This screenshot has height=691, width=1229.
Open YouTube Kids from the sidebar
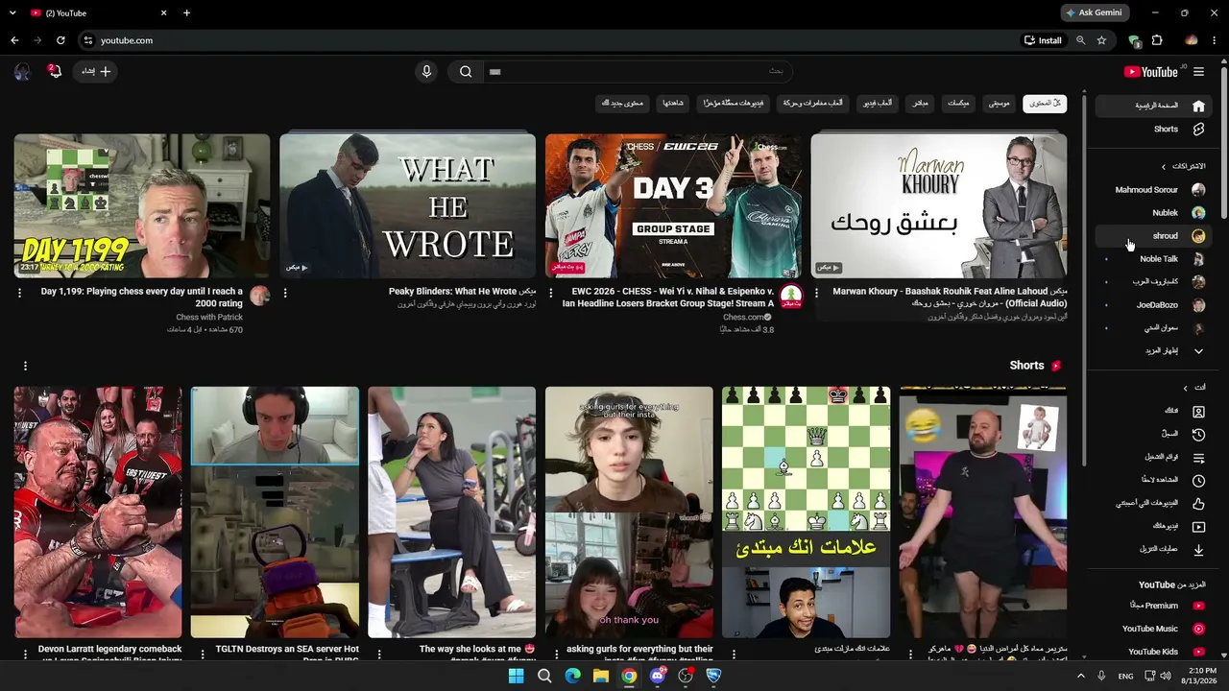1155,652
